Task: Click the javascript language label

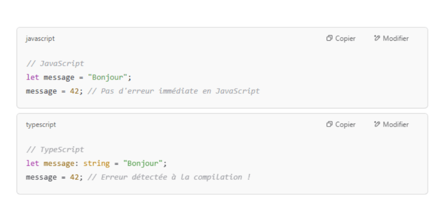Action: click(x=40, y=39)
